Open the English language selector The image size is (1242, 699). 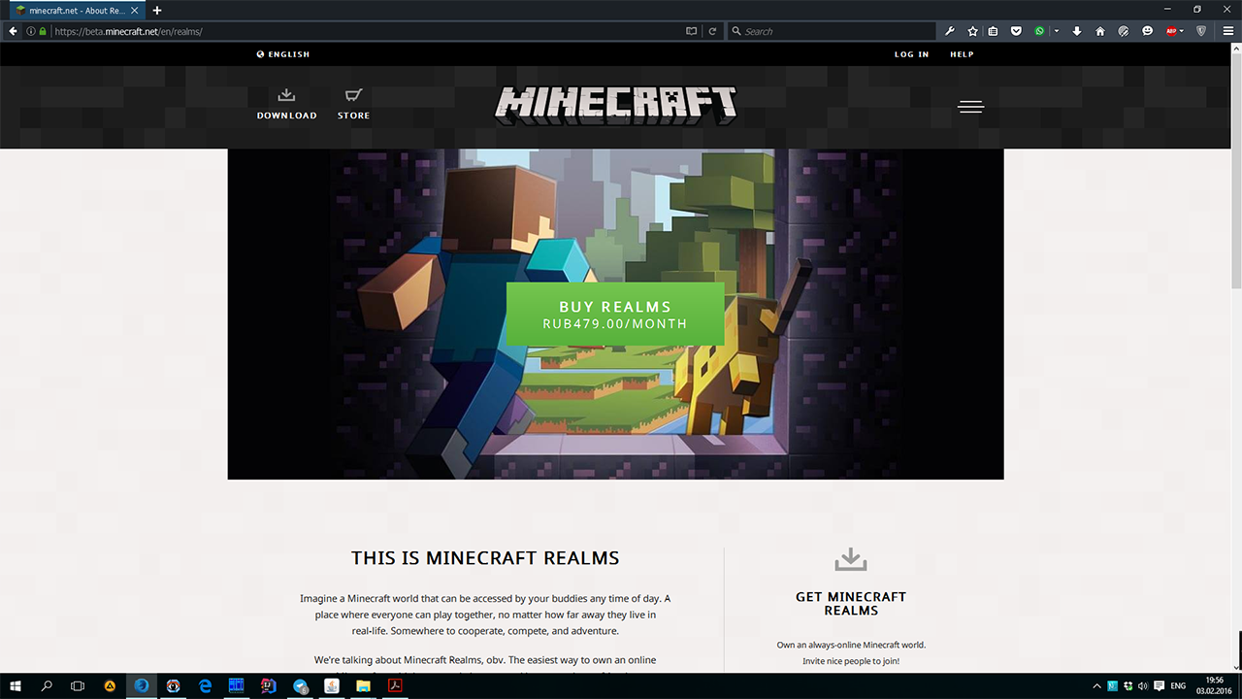pos(283,54)
